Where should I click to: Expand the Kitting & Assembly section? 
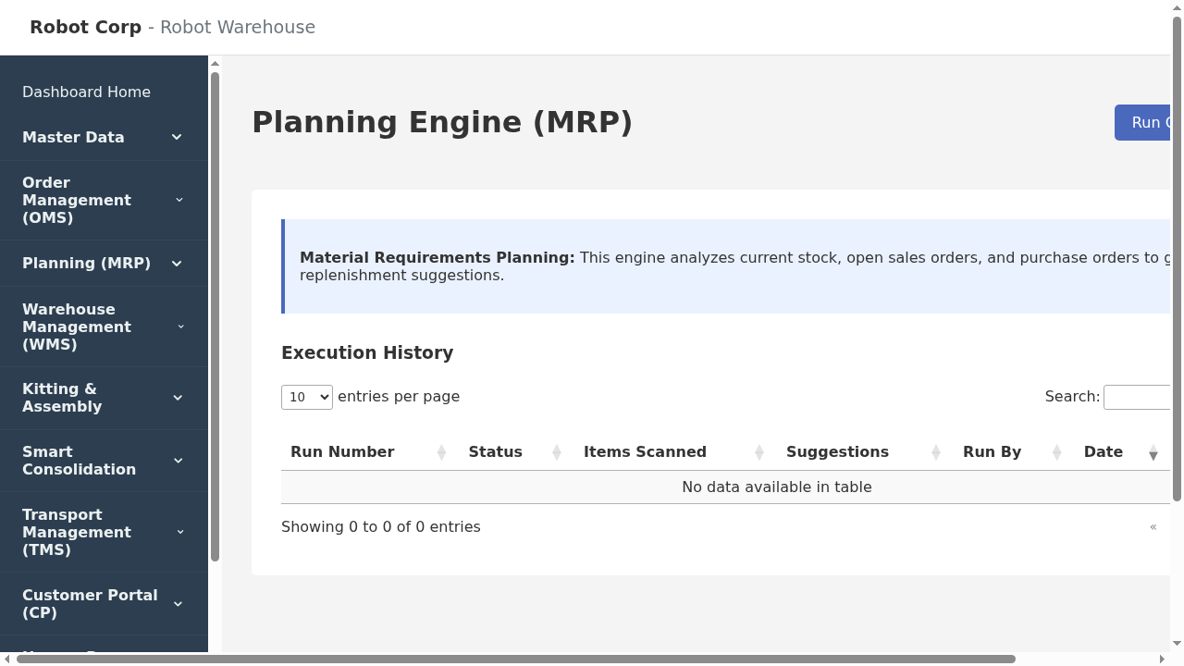(104, 397)
